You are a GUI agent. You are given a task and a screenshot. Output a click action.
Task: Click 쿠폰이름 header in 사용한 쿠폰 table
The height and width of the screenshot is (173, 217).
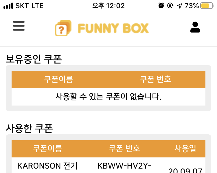point(47,148)
